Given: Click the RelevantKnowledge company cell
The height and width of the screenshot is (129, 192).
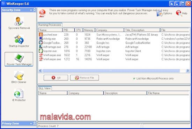Looking at the screenshot, I should coord(108,39).
